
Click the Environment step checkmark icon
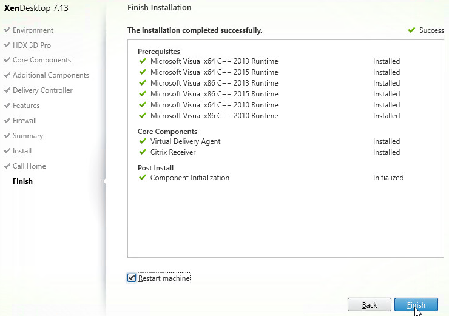[7, 30]
